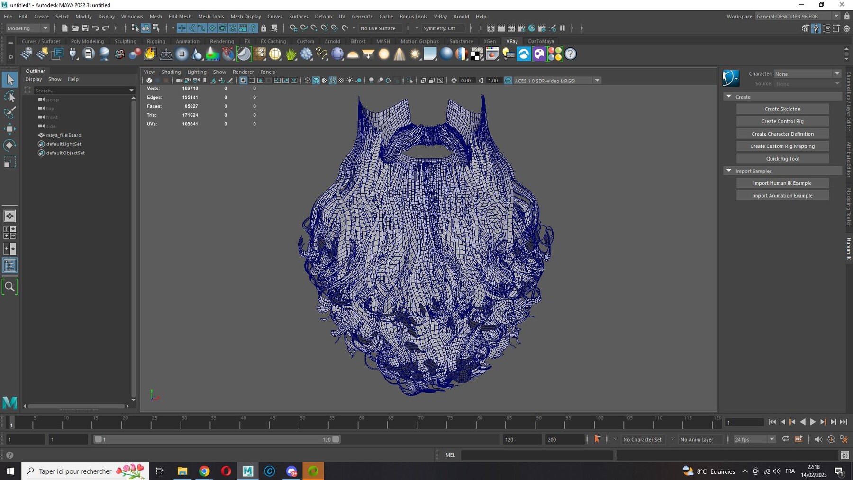The image size is (853, 480).
Task: Click the Quick Rig Tool button
Action: [x=782, y=159]
